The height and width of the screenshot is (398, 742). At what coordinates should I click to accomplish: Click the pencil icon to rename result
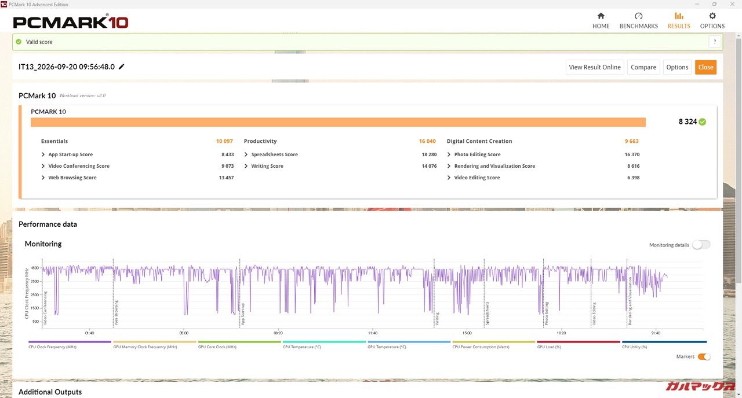point(121,67)
